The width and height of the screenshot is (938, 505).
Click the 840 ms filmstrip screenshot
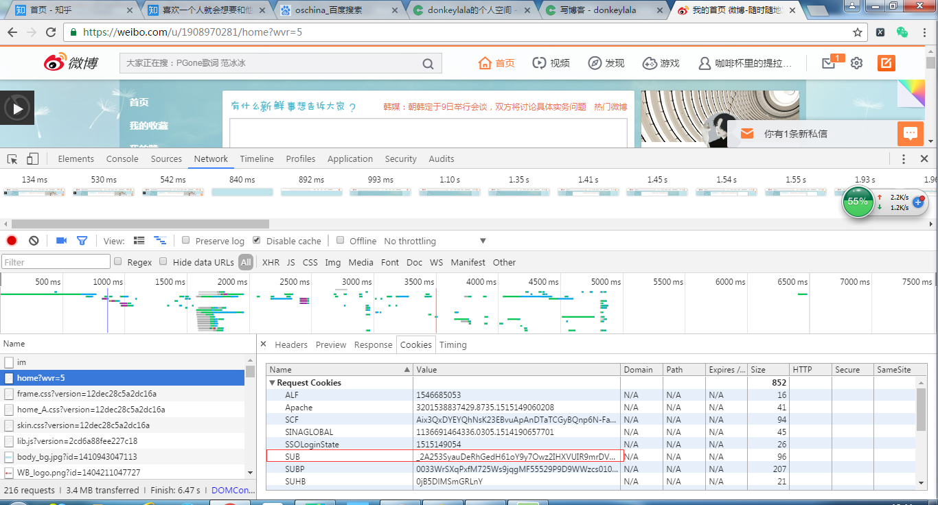coord(242,192)
